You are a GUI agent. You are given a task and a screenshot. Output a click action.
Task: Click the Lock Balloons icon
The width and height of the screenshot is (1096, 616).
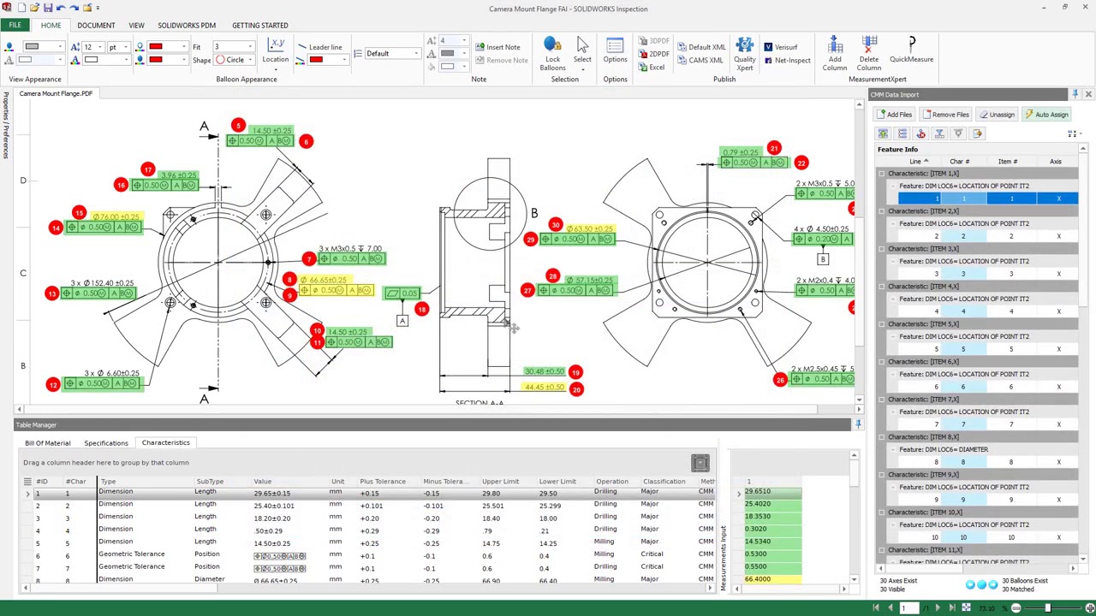coord(552,54)
